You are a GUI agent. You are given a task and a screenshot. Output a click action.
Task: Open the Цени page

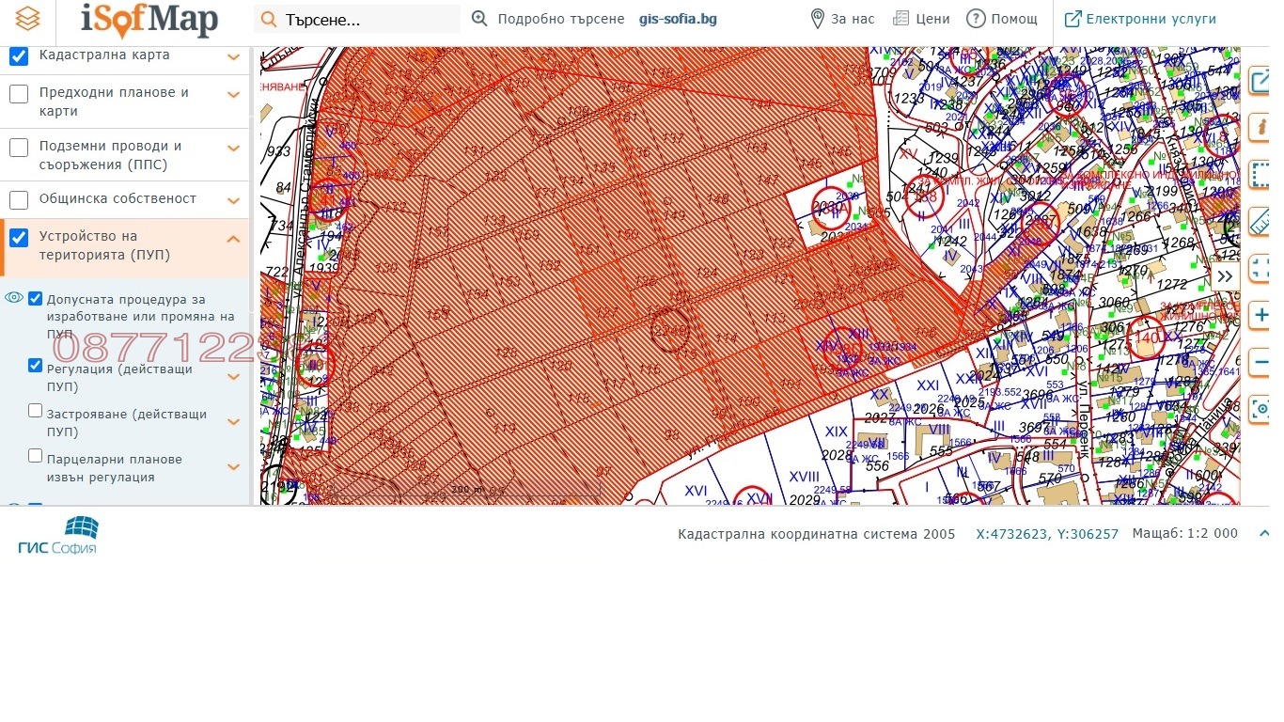click(x=932, y=19)
